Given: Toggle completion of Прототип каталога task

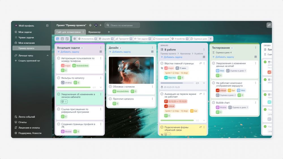Looking at the screenshot, I should [x=110, y=99].
